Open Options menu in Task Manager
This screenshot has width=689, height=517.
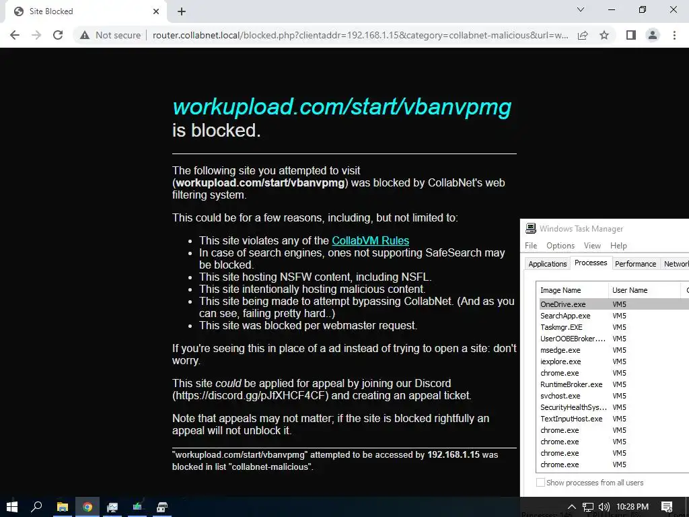coord(560,245)
